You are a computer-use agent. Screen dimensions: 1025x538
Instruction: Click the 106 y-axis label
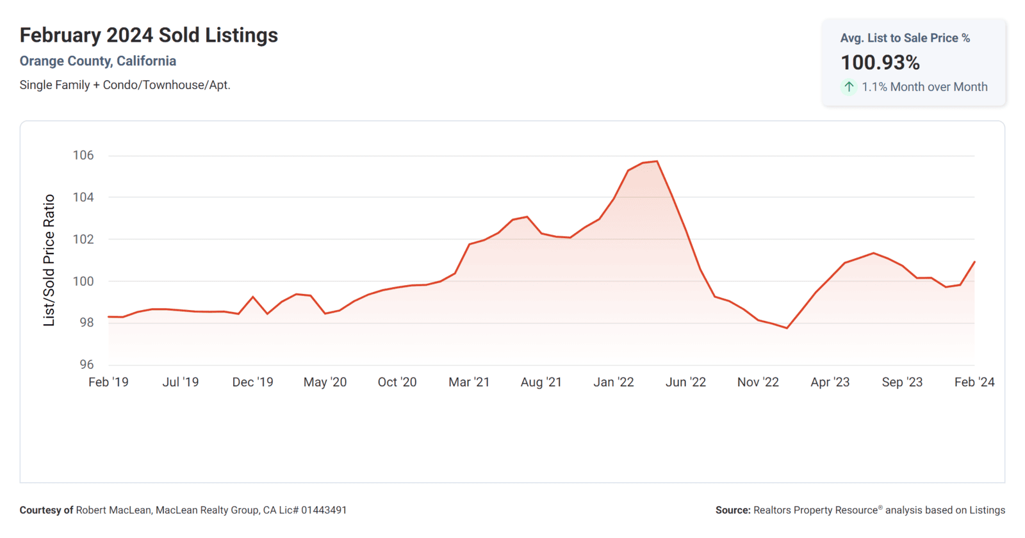point(83,156)
